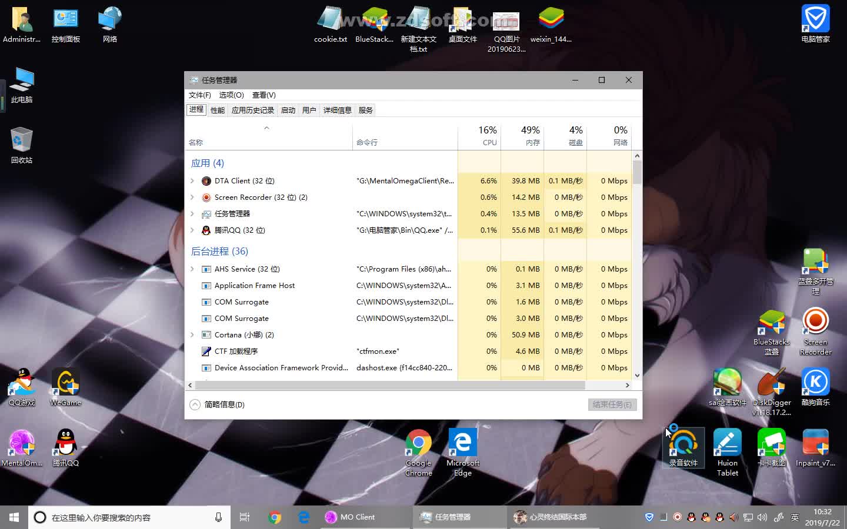Expand the AHS Service process group
The height and width of the screenshot is (529, 847).
192,269
